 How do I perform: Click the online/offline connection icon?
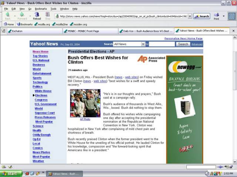[x=220, y=167]
